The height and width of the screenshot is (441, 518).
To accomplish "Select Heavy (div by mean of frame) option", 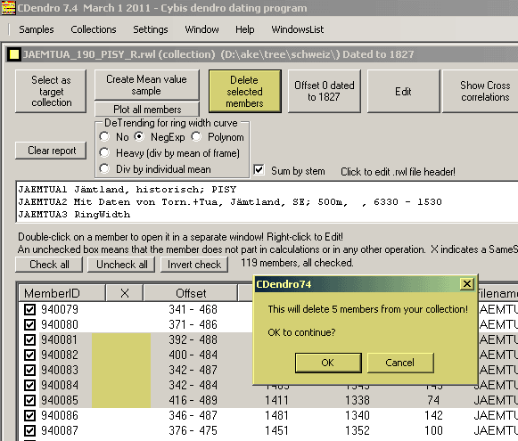I will [104, 152].
